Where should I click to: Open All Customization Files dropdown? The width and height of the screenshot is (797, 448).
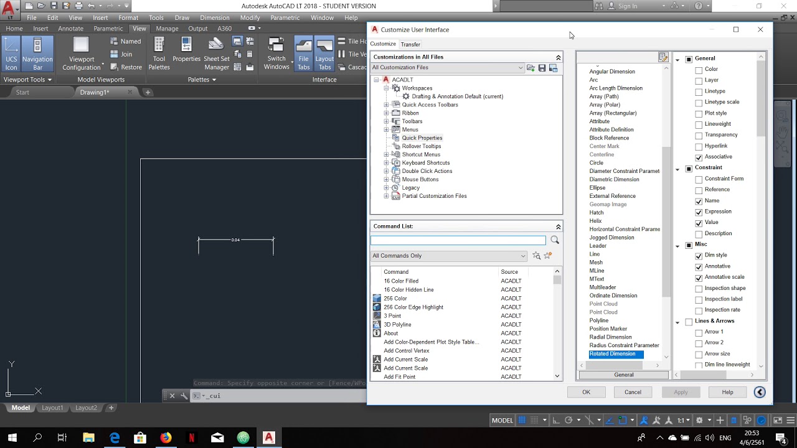coord(448,67)
